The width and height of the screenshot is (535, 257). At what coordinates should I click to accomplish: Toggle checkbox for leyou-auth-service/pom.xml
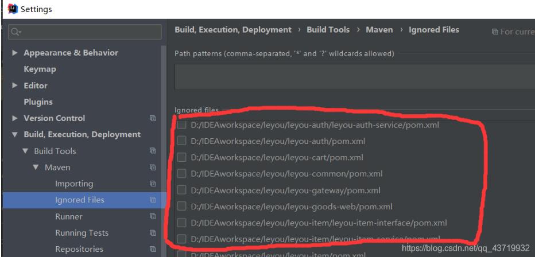click(181, 124)
